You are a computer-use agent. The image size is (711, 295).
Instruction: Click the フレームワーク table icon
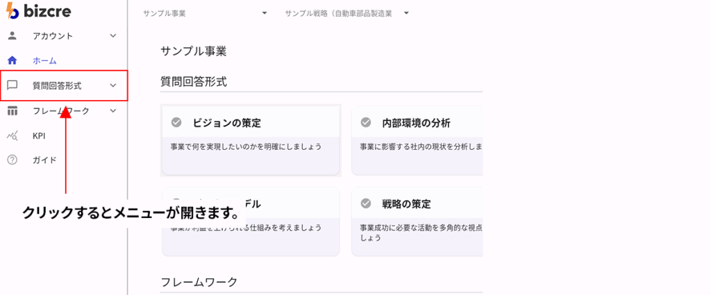point(12,110)
